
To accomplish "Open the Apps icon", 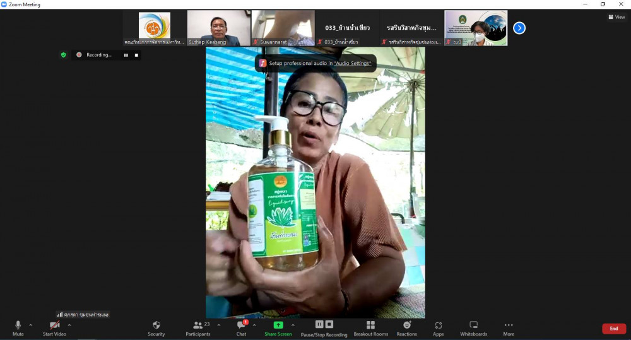I will pyautogui.click(x=438, y=325).
